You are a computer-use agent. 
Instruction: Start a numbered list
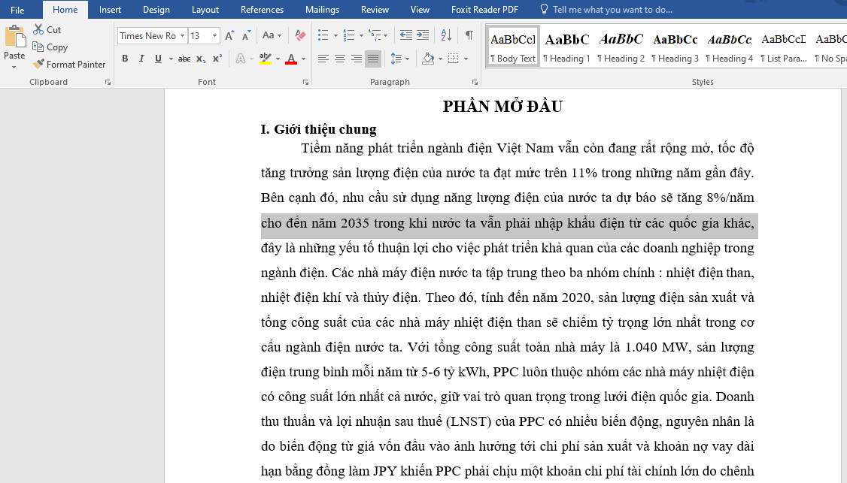point(349,35)
